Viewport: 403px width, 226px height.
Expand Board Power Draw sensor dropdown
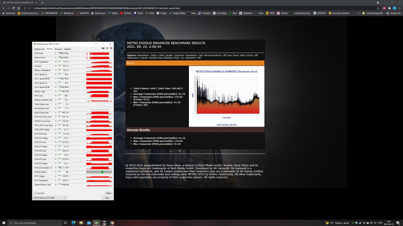pos(56,112)
